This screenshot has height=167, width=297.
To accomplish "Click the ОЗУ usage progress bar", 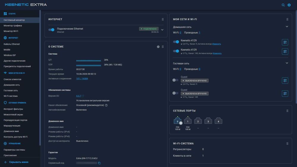I will (x=89, y=66).
